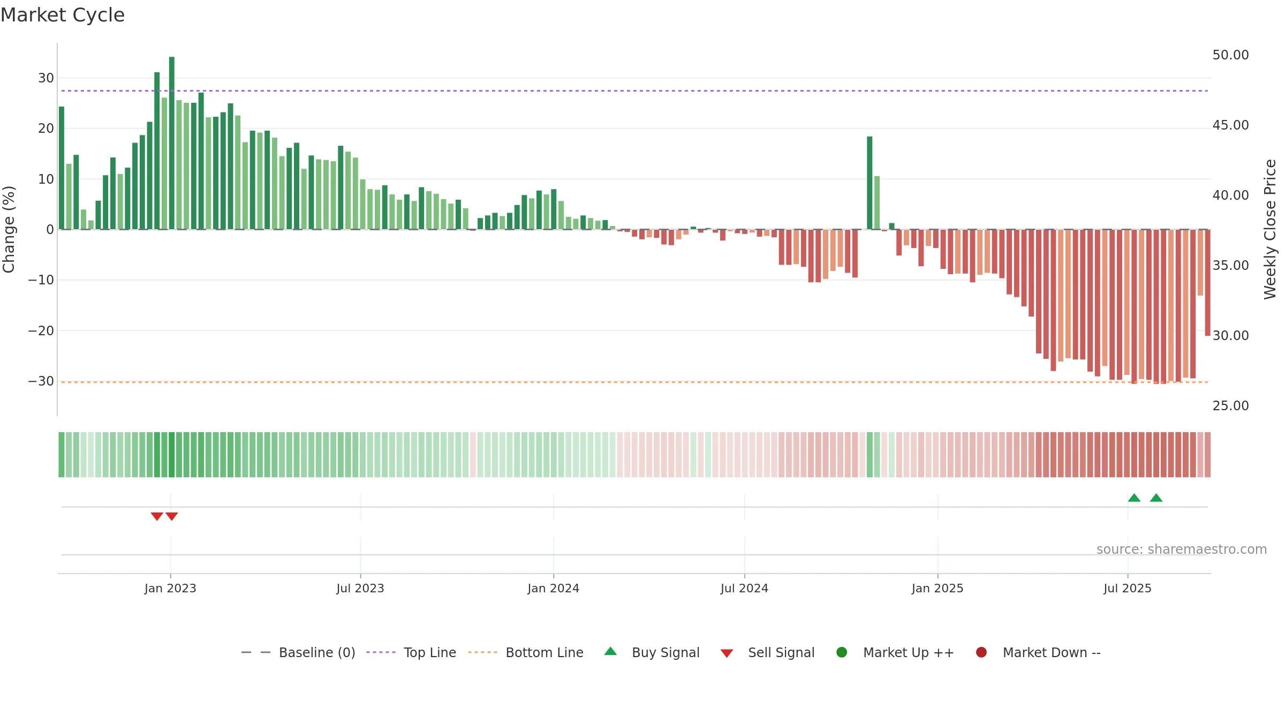
Task: Click the Market Cycle chart title
Action: [x=63, y=15]
